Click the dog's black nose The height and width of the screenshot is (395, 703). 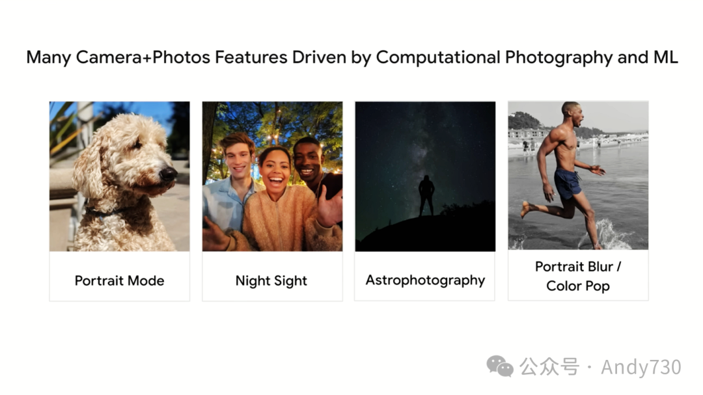[168, 174]
